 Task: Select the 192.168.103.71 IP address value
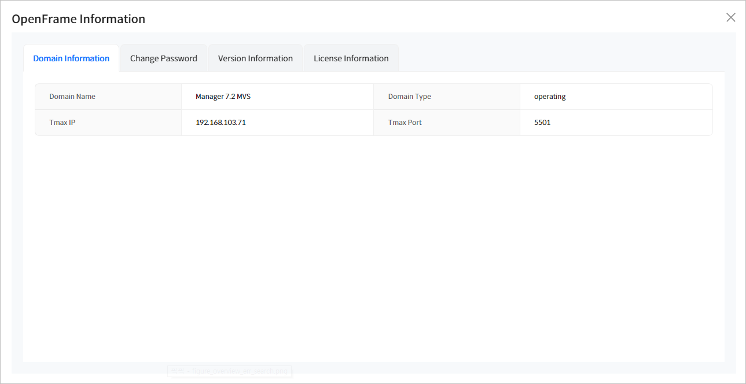[x=221, y=123]
